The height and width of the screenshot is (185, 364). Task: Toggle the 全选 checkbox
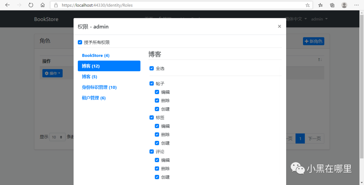(x=152, y=68)
